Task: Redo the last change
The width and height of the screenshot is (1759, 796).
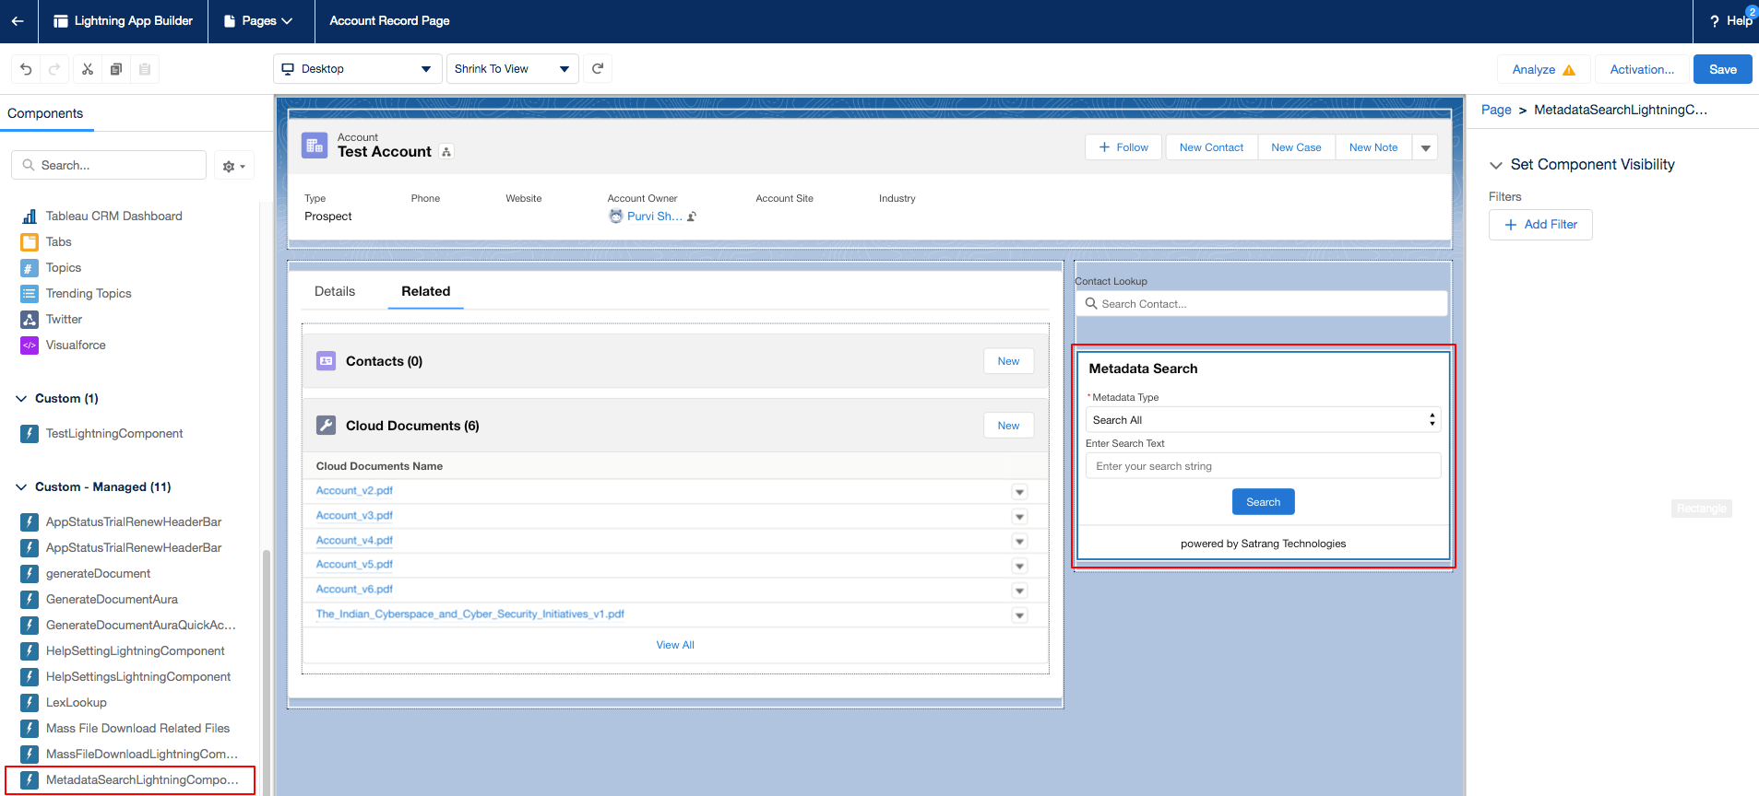Action: (x=54, y=69)
